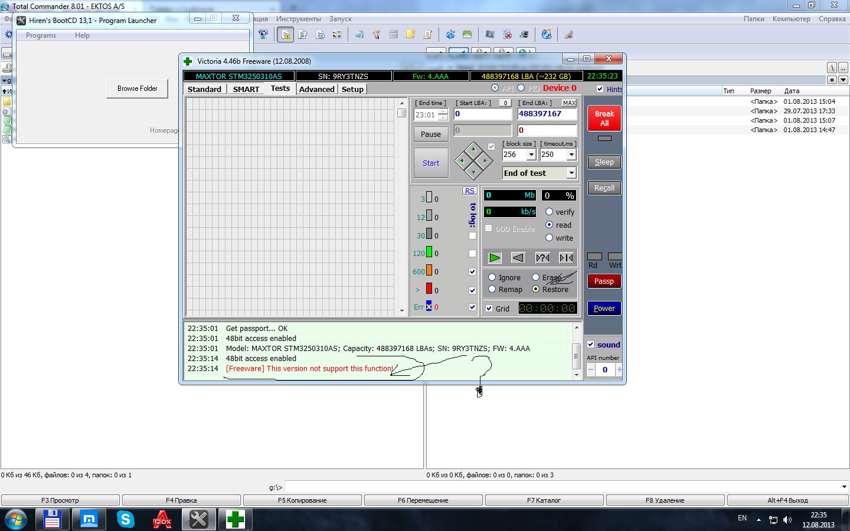Image resolution: width=850 pixels, height=531 pixels.
Task: Toggle the Hints checkbox
Action: click(x=600, y=89)
